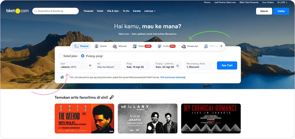Click the Ayo Cari search button
The image size is (295, 139).
tap(227, 66)
